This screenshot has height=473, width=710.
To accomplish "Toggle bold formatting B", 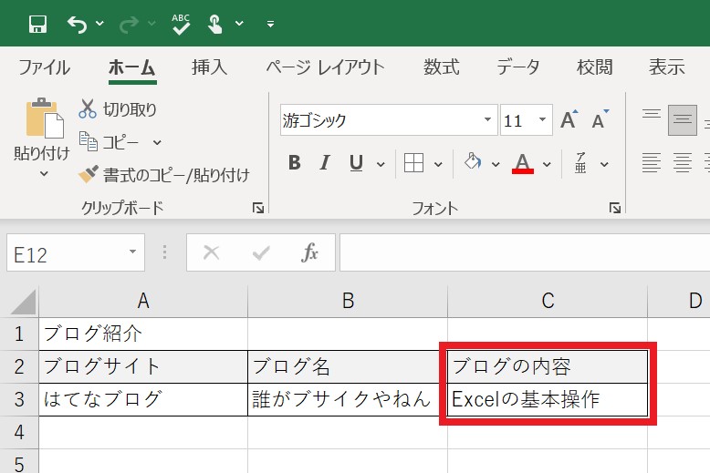I will (x=295, y=163).
